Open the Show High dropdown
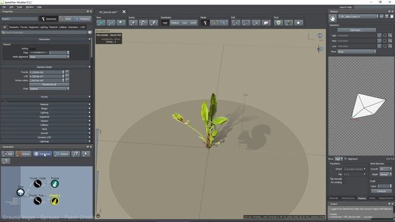 [339, 159]
